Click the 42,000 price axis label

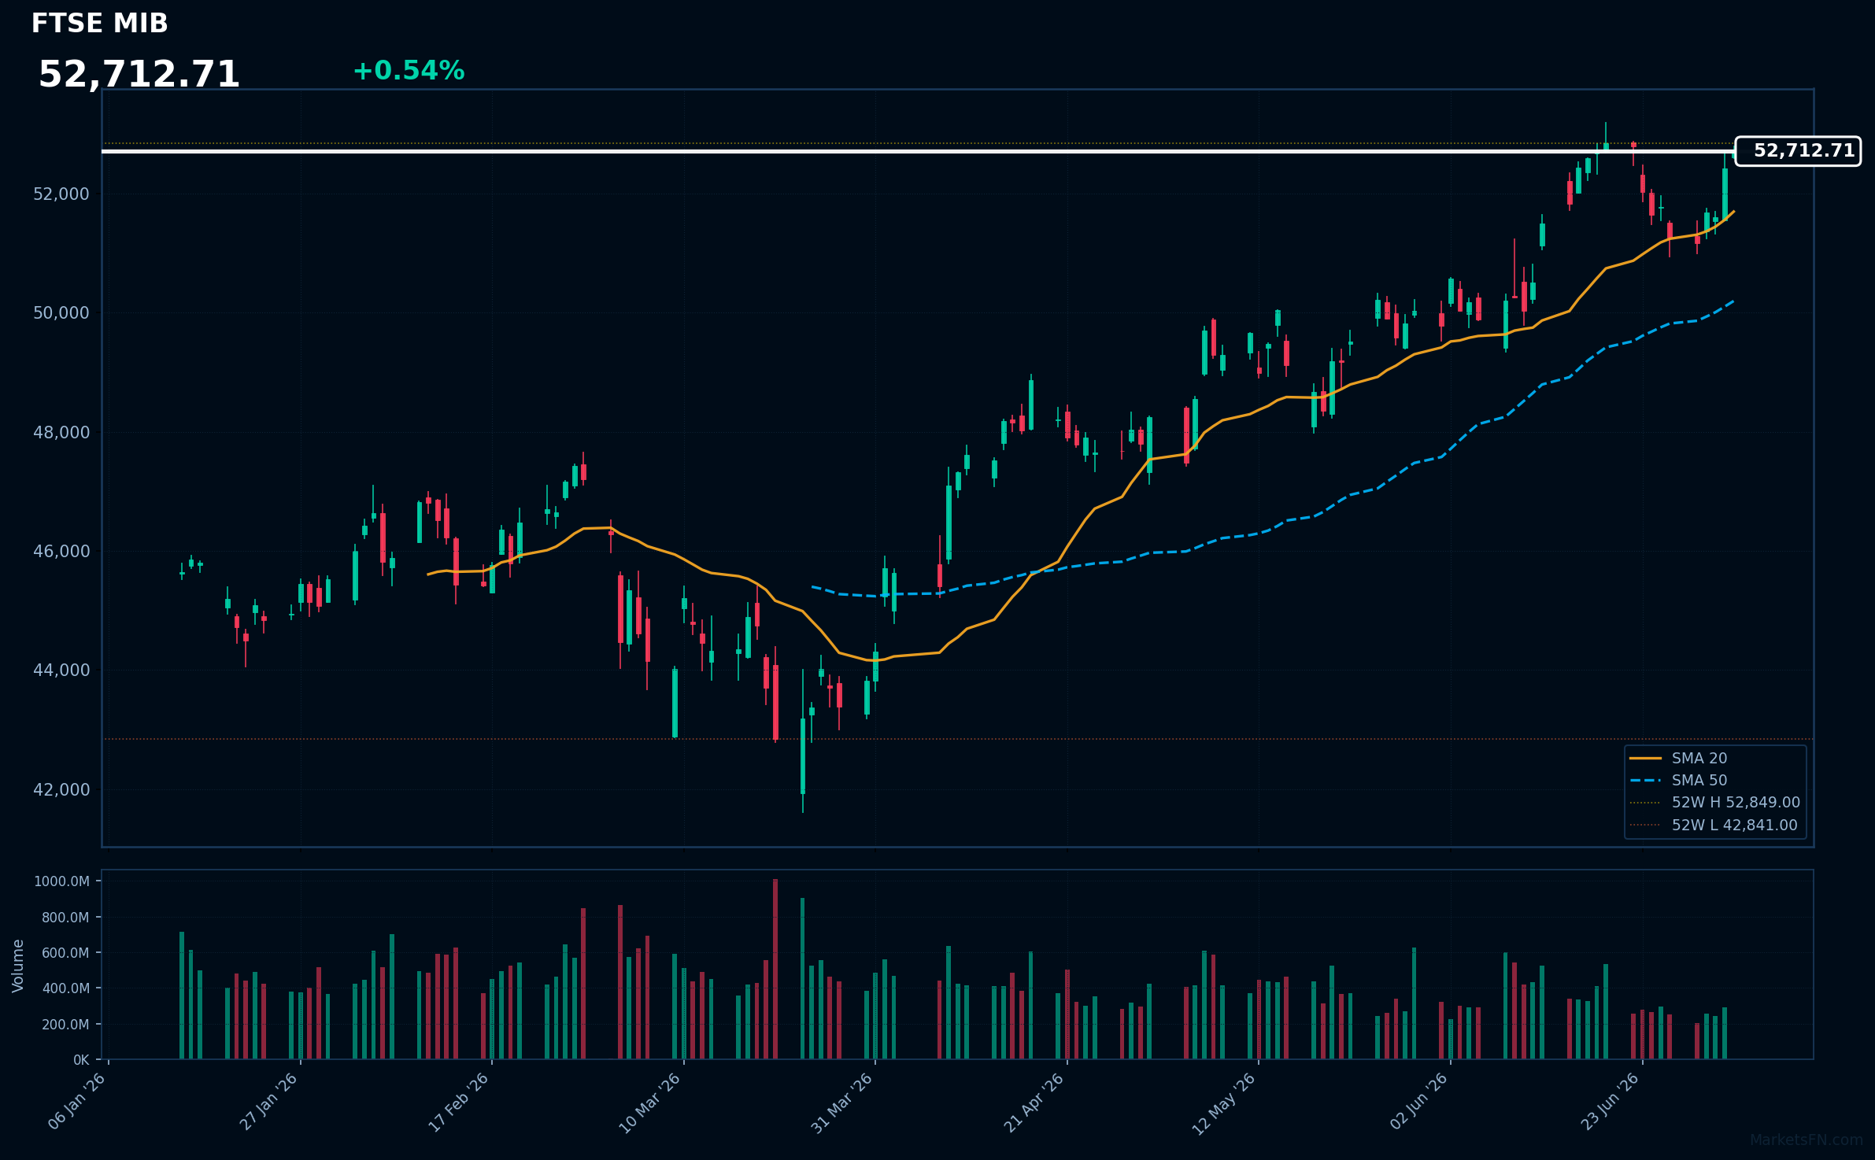[x=61, y=789]
